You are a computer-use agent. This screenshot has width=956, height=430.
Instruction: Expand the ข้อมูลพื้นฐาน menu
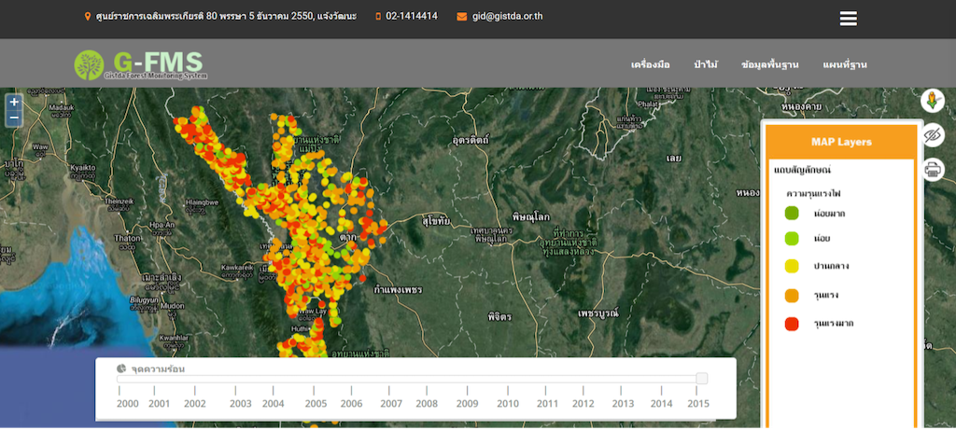769,64
